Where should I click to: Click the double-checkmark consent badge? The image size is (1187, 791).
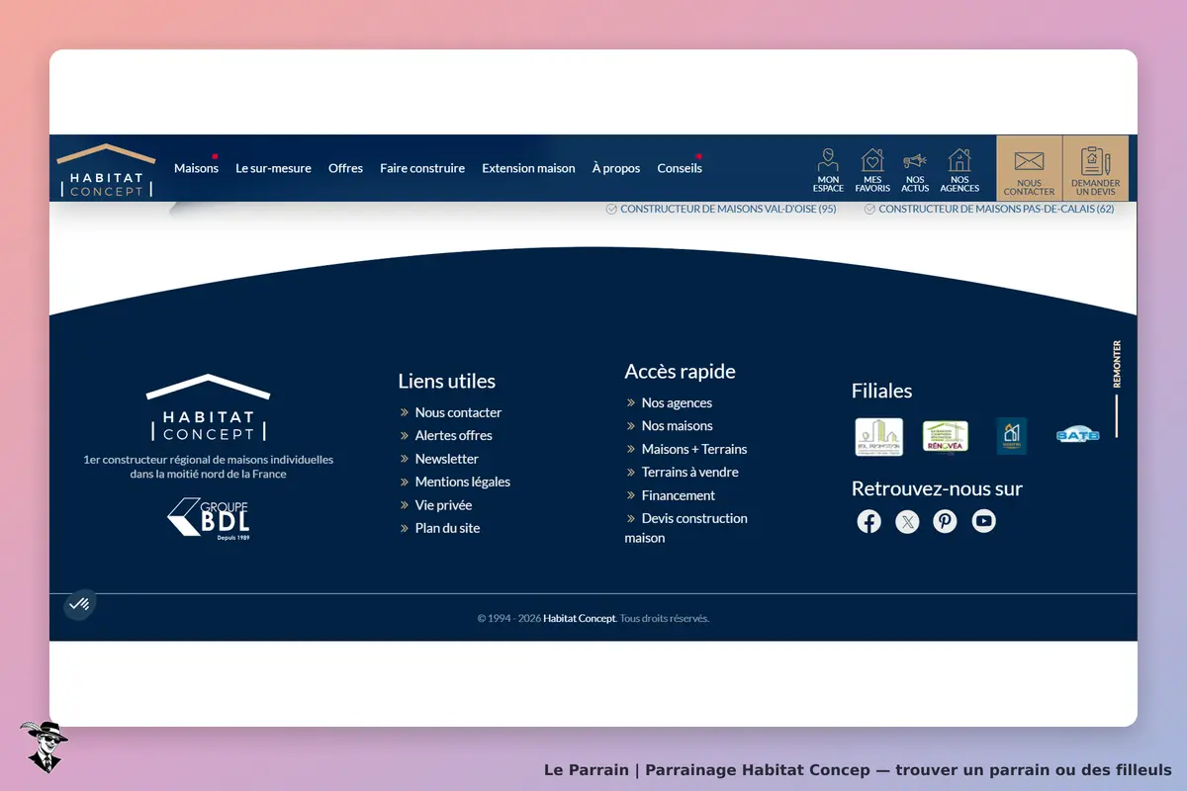pos(79,604)
